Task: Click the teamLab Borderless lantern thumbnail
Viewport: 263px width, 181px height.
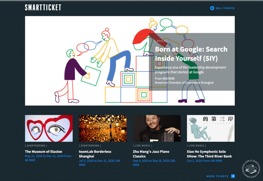Action: pos(102,128)
